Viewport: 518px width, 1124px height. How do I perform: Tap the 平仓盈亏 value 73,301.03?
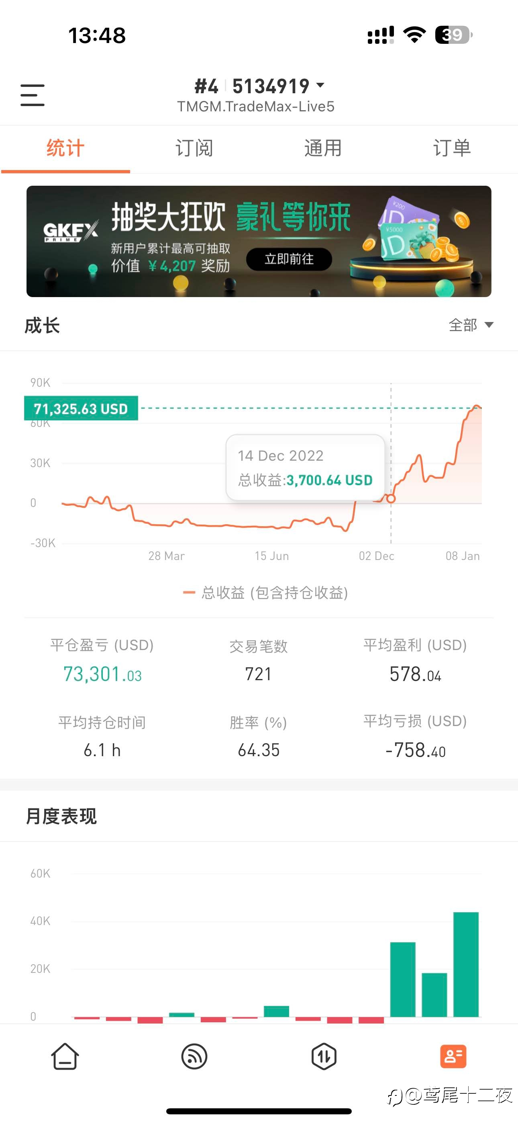(102, 675)
